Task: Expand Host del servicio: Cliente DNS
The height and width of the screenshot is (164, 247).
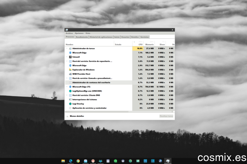Action: [x=67, y=95]
